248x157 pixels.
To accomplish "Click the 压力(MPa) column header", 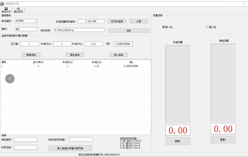I will 38,62.
